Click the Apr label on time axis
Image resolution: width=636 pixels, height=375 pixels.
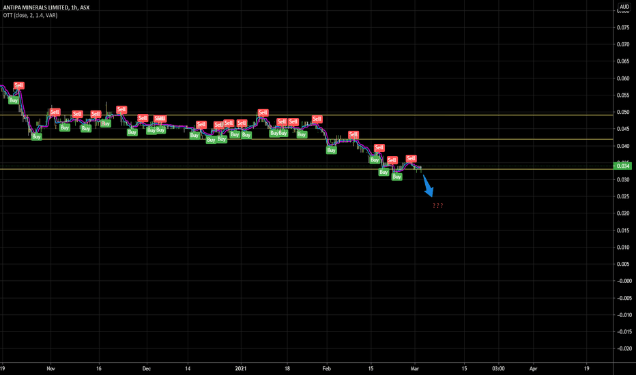click(x=533, y=368)
